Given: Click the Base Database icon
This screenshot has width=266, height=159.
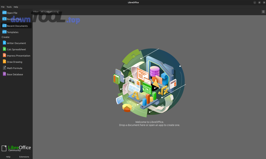Looking at the screenshot, I should [x=4, y=74].
